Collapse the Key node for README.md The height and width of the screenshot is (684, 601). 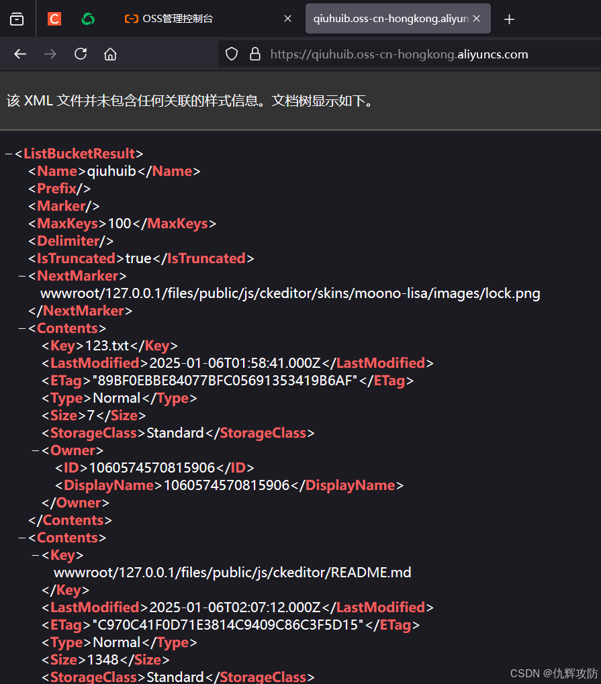pos(36,555)
